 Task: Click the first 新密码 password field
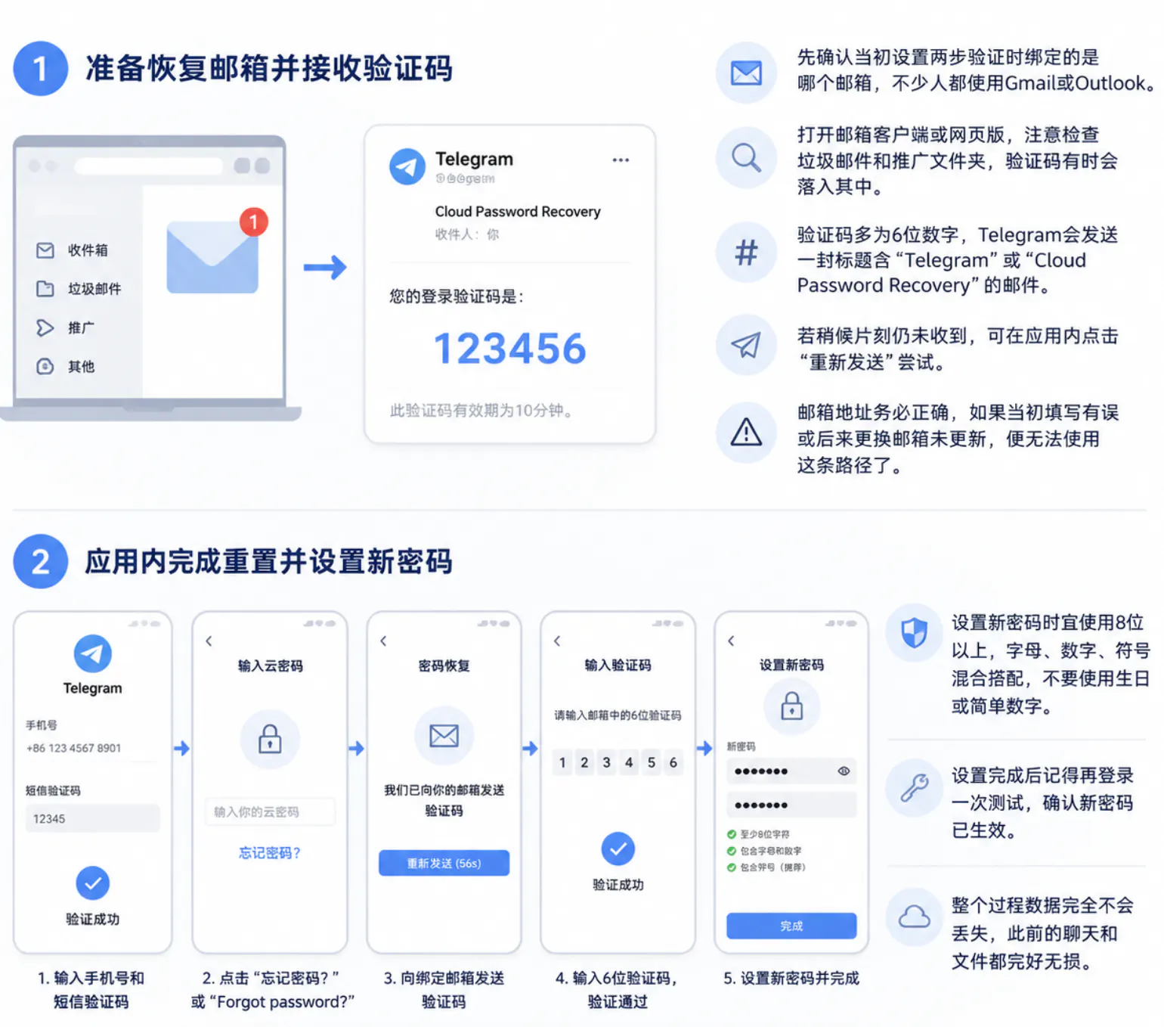pyautogui.click(x=791, y=771)
